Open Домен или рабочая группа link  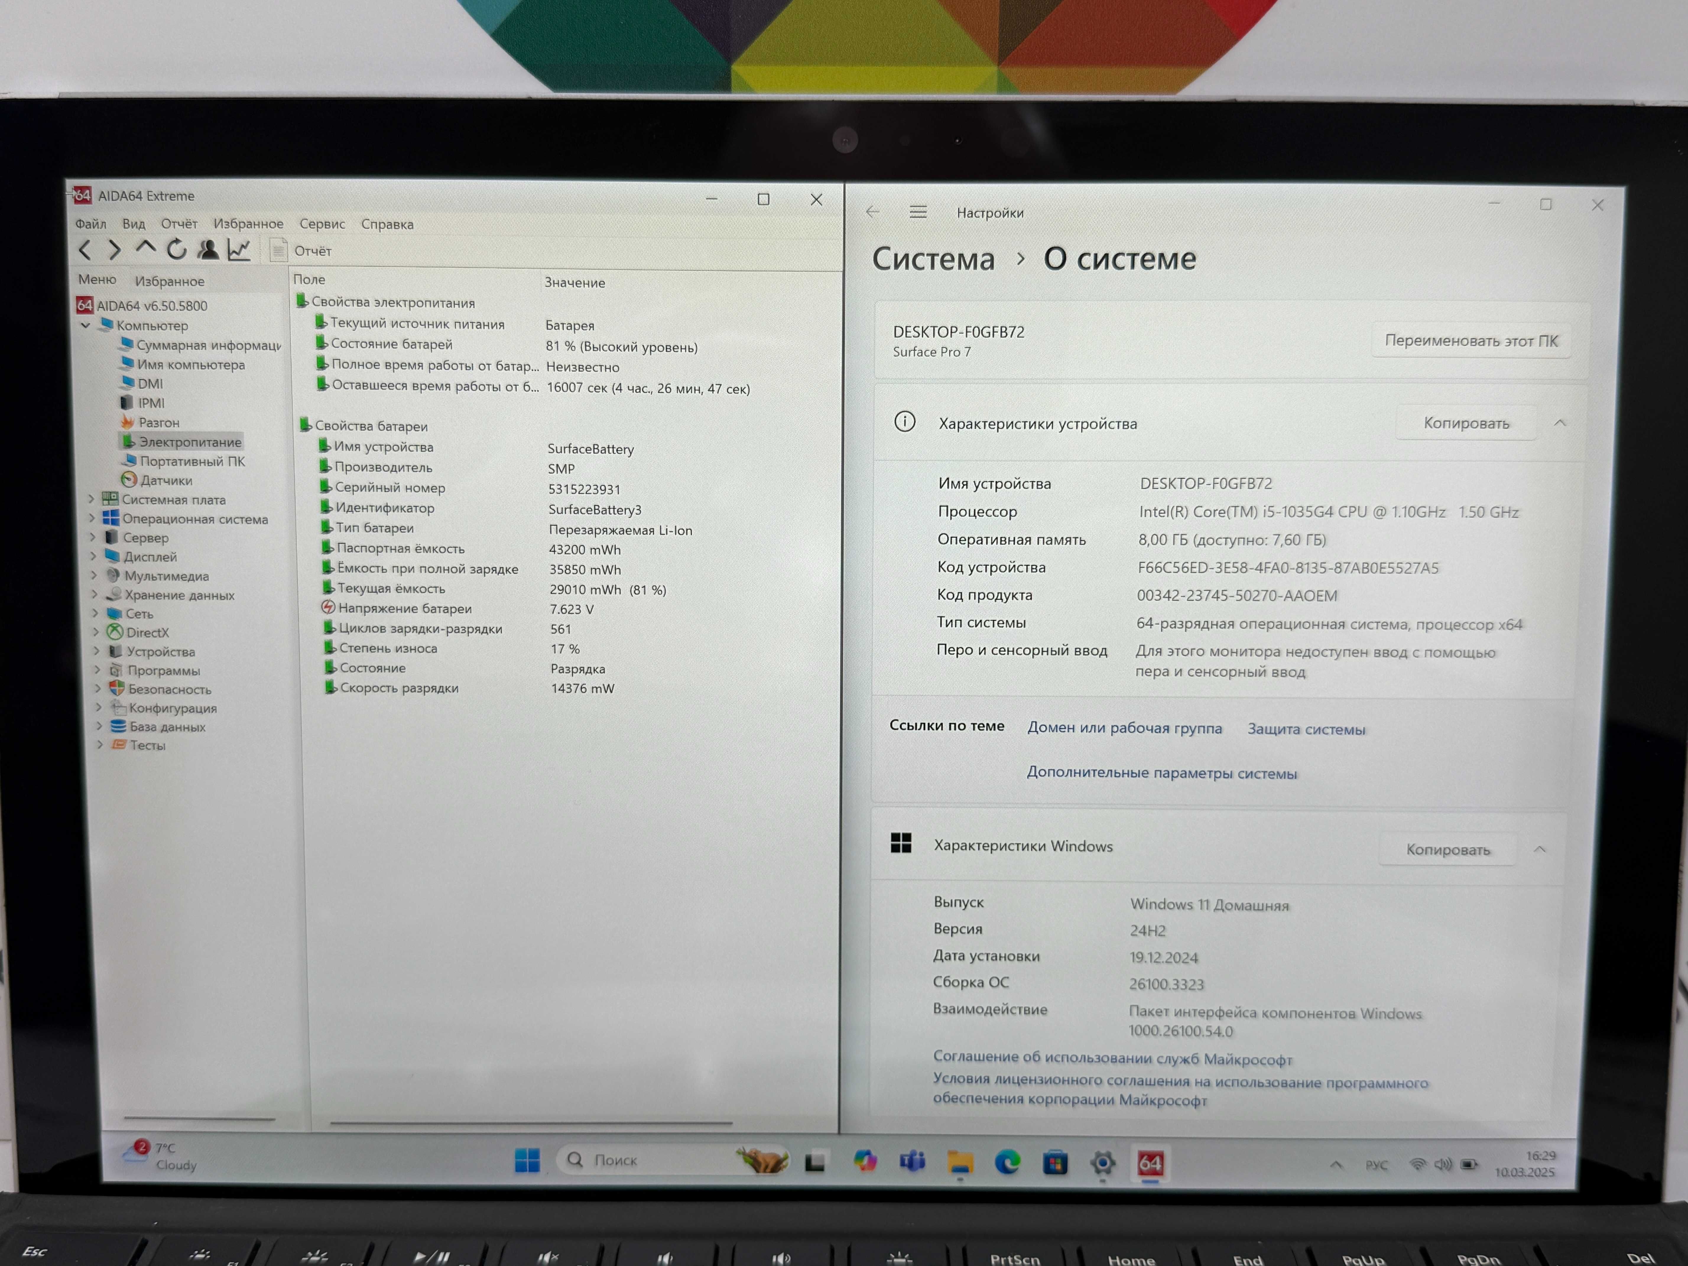click(1124, 728)
